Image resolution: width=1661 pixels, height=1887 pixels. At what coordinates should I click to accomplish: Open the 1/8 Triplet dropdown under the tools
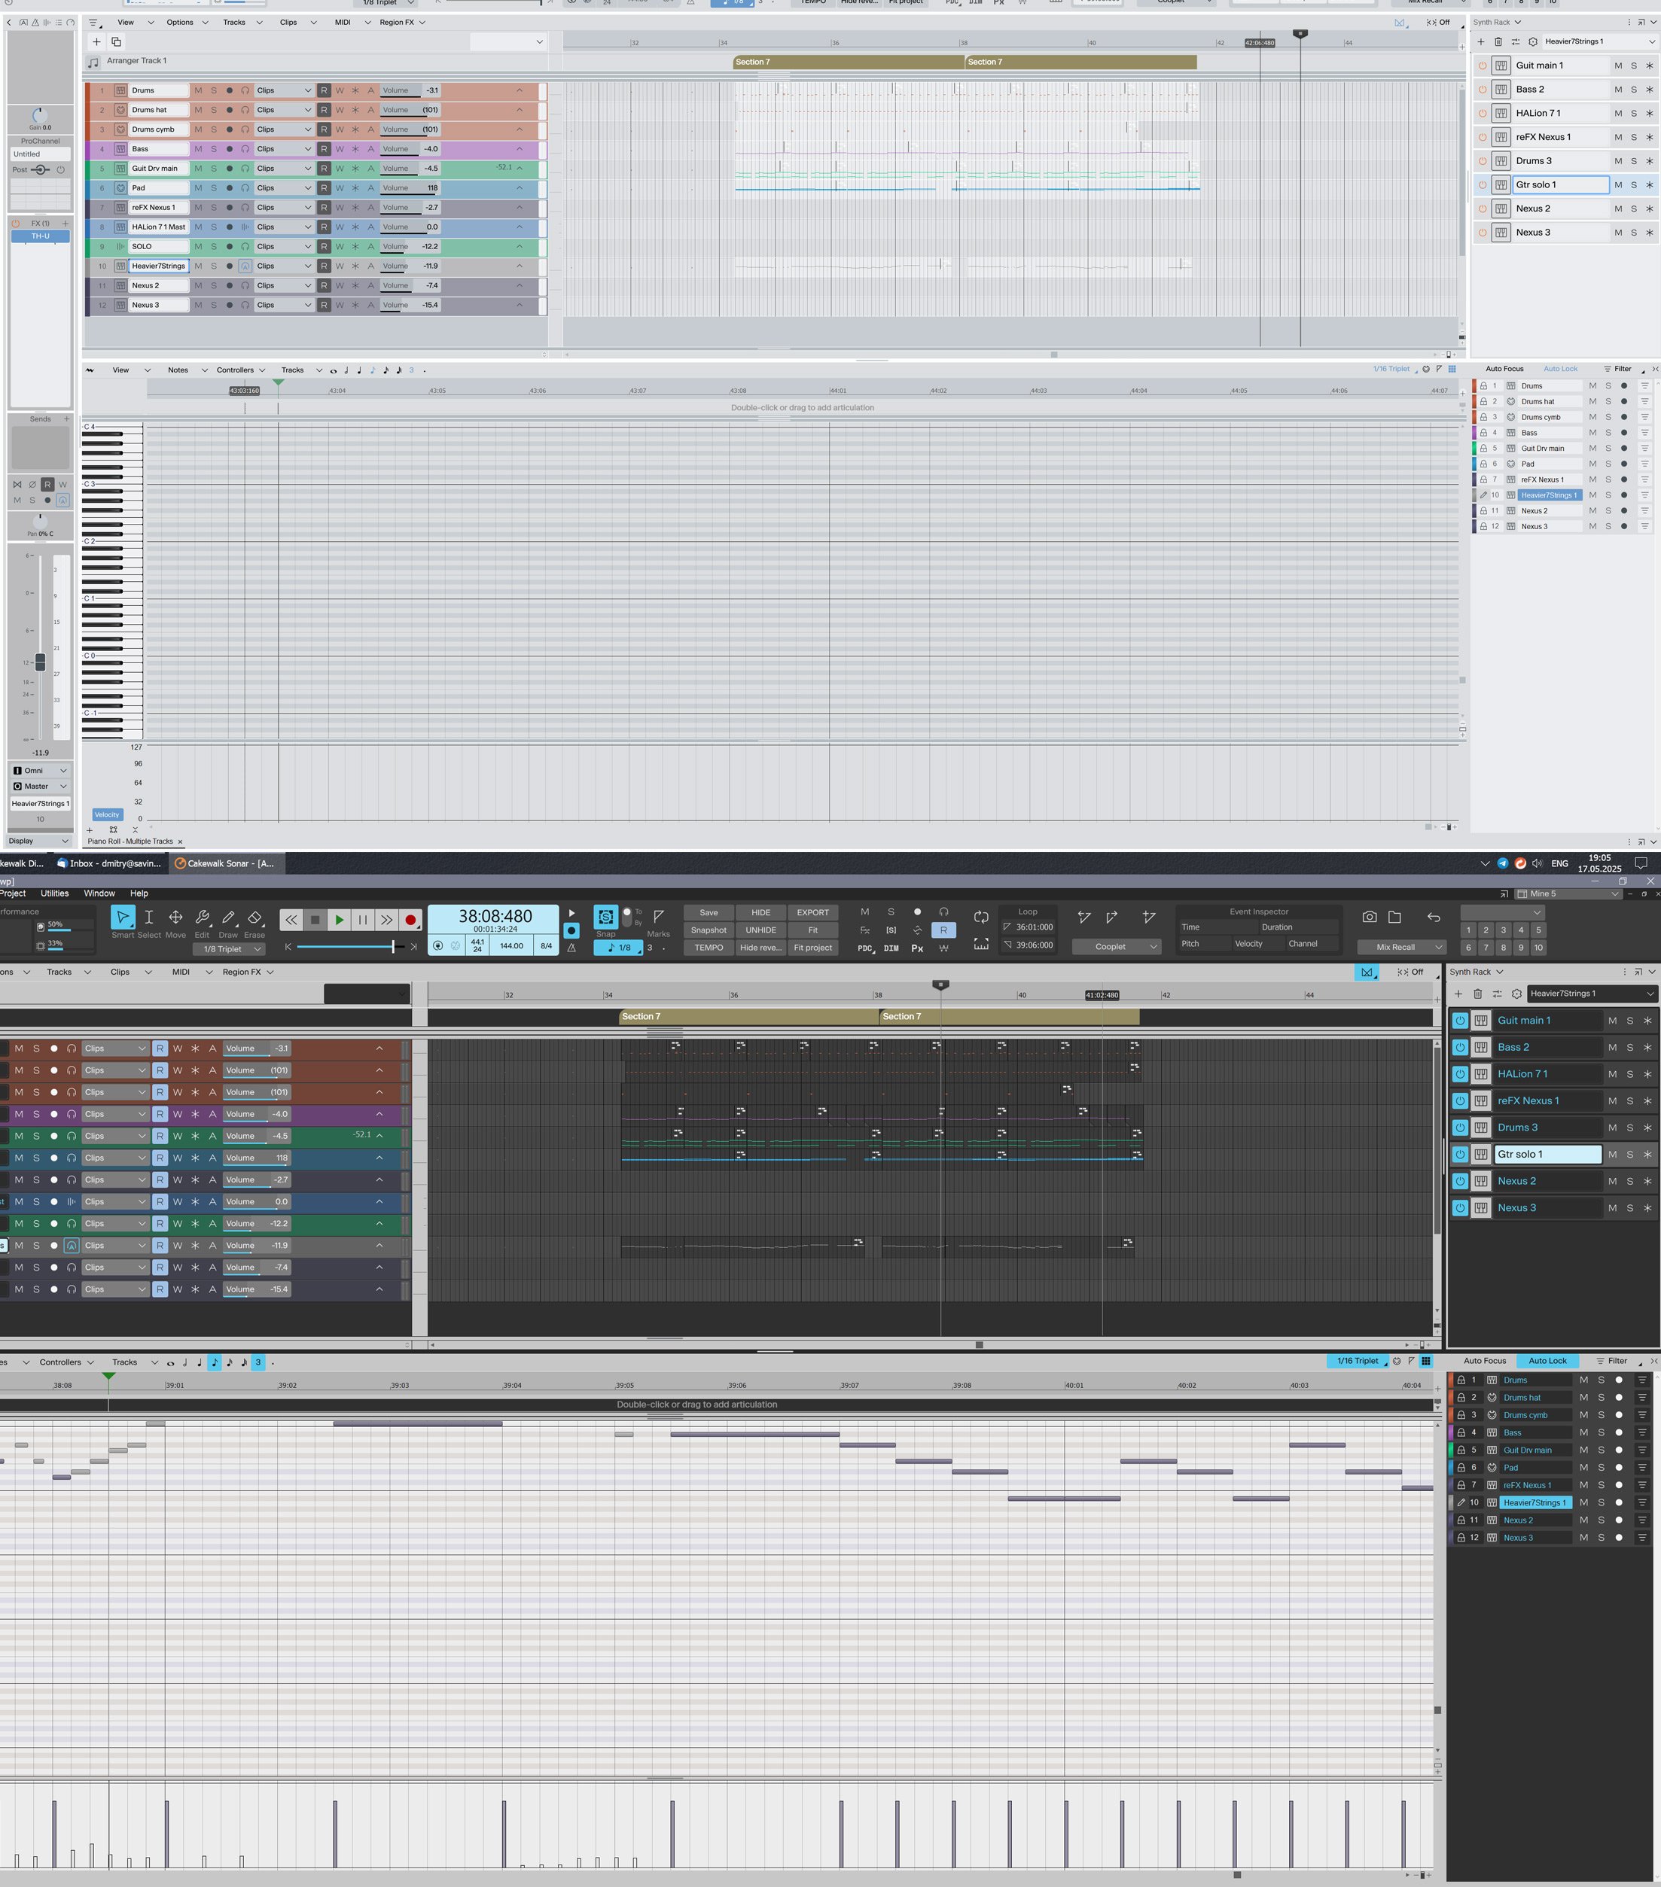click(x=229, y=949)
